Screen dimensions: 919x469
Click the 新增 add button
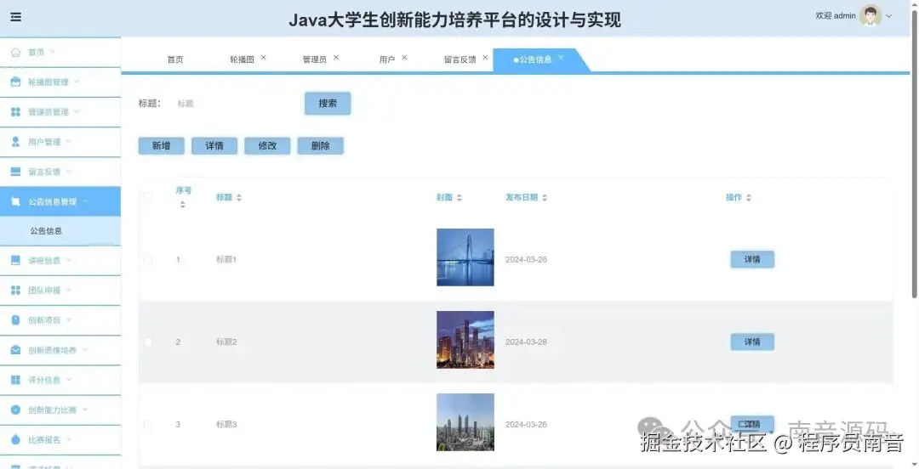point(161,146)
